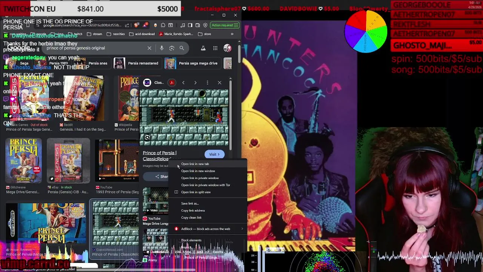
Task: Select 'Copy clean link' menu entry
Action: pyautogui.click(x=208, y=218)
